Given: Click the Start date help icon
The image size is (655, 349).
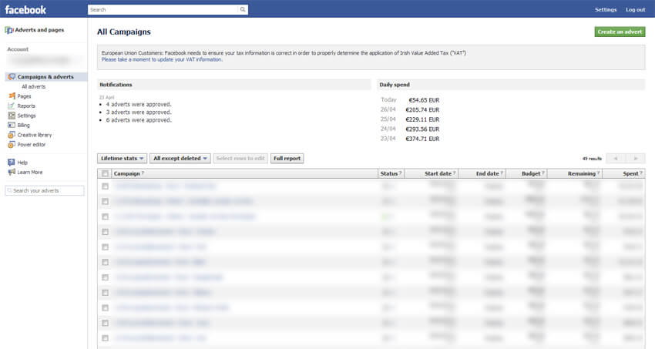Looking at the screenshot, I should 455,173.
